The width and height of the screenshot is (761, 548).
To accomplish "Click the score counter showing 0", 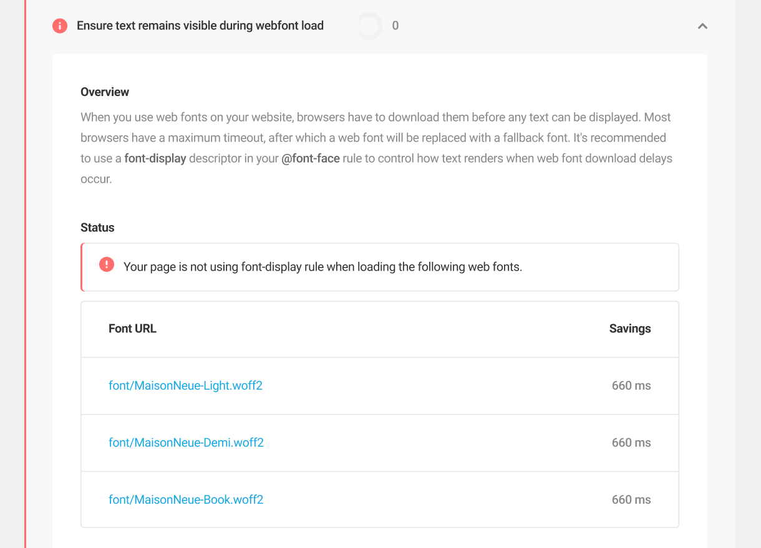I will (x=395, y=26).
